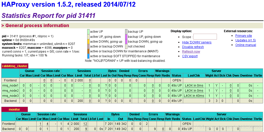Viewport: 264px width, 132px height.
Task: Click 'Statistics Report for pid 31411' heading
Action: [49, 16]
